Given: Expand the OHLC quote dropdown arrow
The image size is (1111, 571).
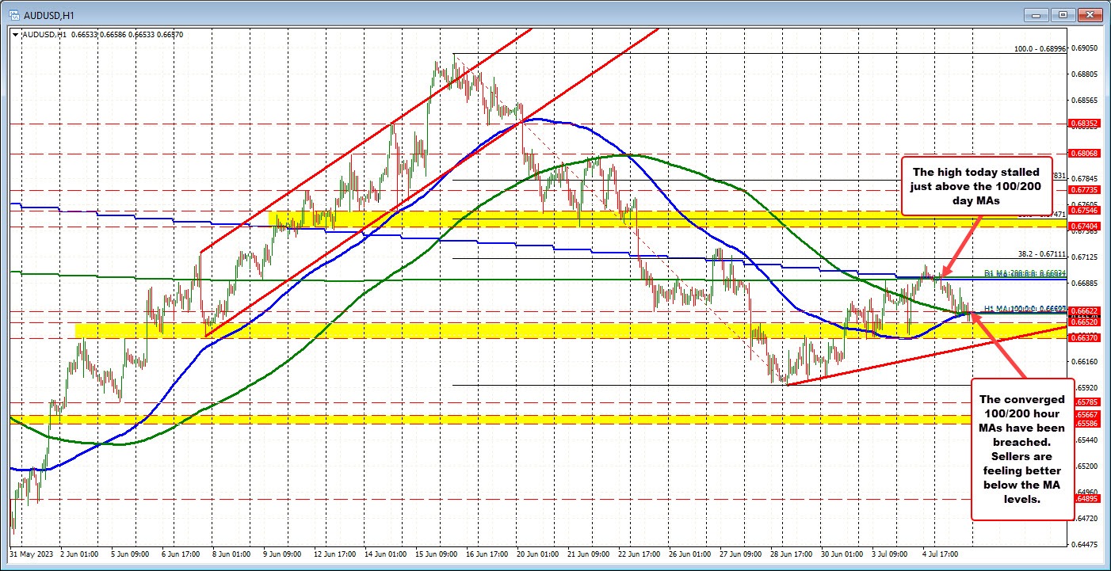Looking at the screenshot, I should pyautogui.click(x=14, y=34).
